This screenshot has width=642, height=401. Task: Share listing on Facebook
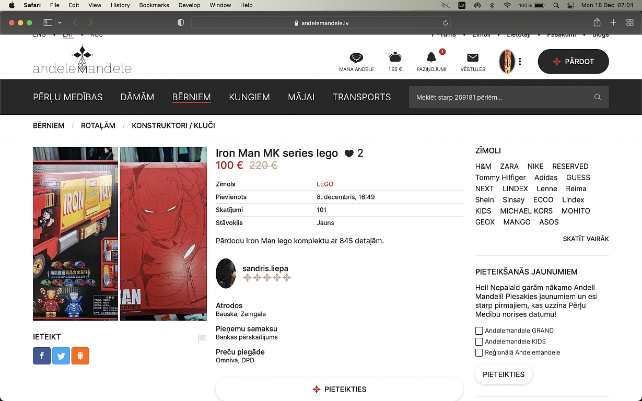(x=42, y=356)
